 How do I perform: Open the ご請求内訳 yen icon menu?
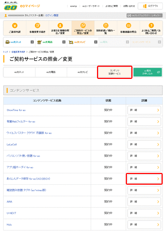click(15, 25)
